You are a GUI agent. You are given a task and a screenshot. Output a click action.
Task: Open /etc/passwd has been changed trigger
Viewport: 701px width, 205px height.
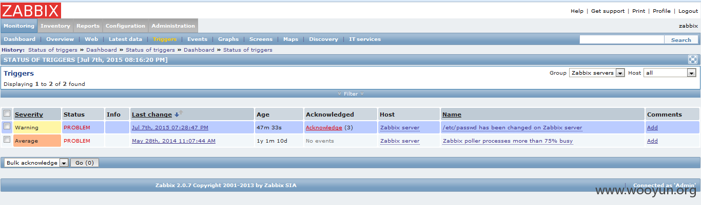tap(512, 127)
